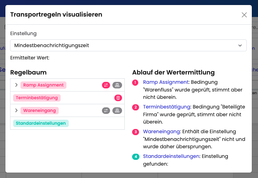Select the Wareneingang rule badge
258x178 pixels.
[39, 110]
